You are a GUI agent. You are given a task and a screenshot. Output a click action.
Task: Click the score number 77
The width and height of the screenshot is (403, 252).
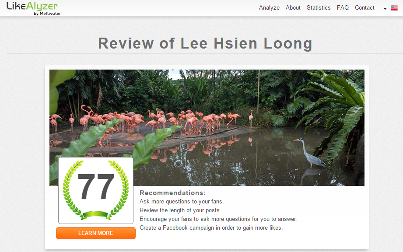coord(96,187)
